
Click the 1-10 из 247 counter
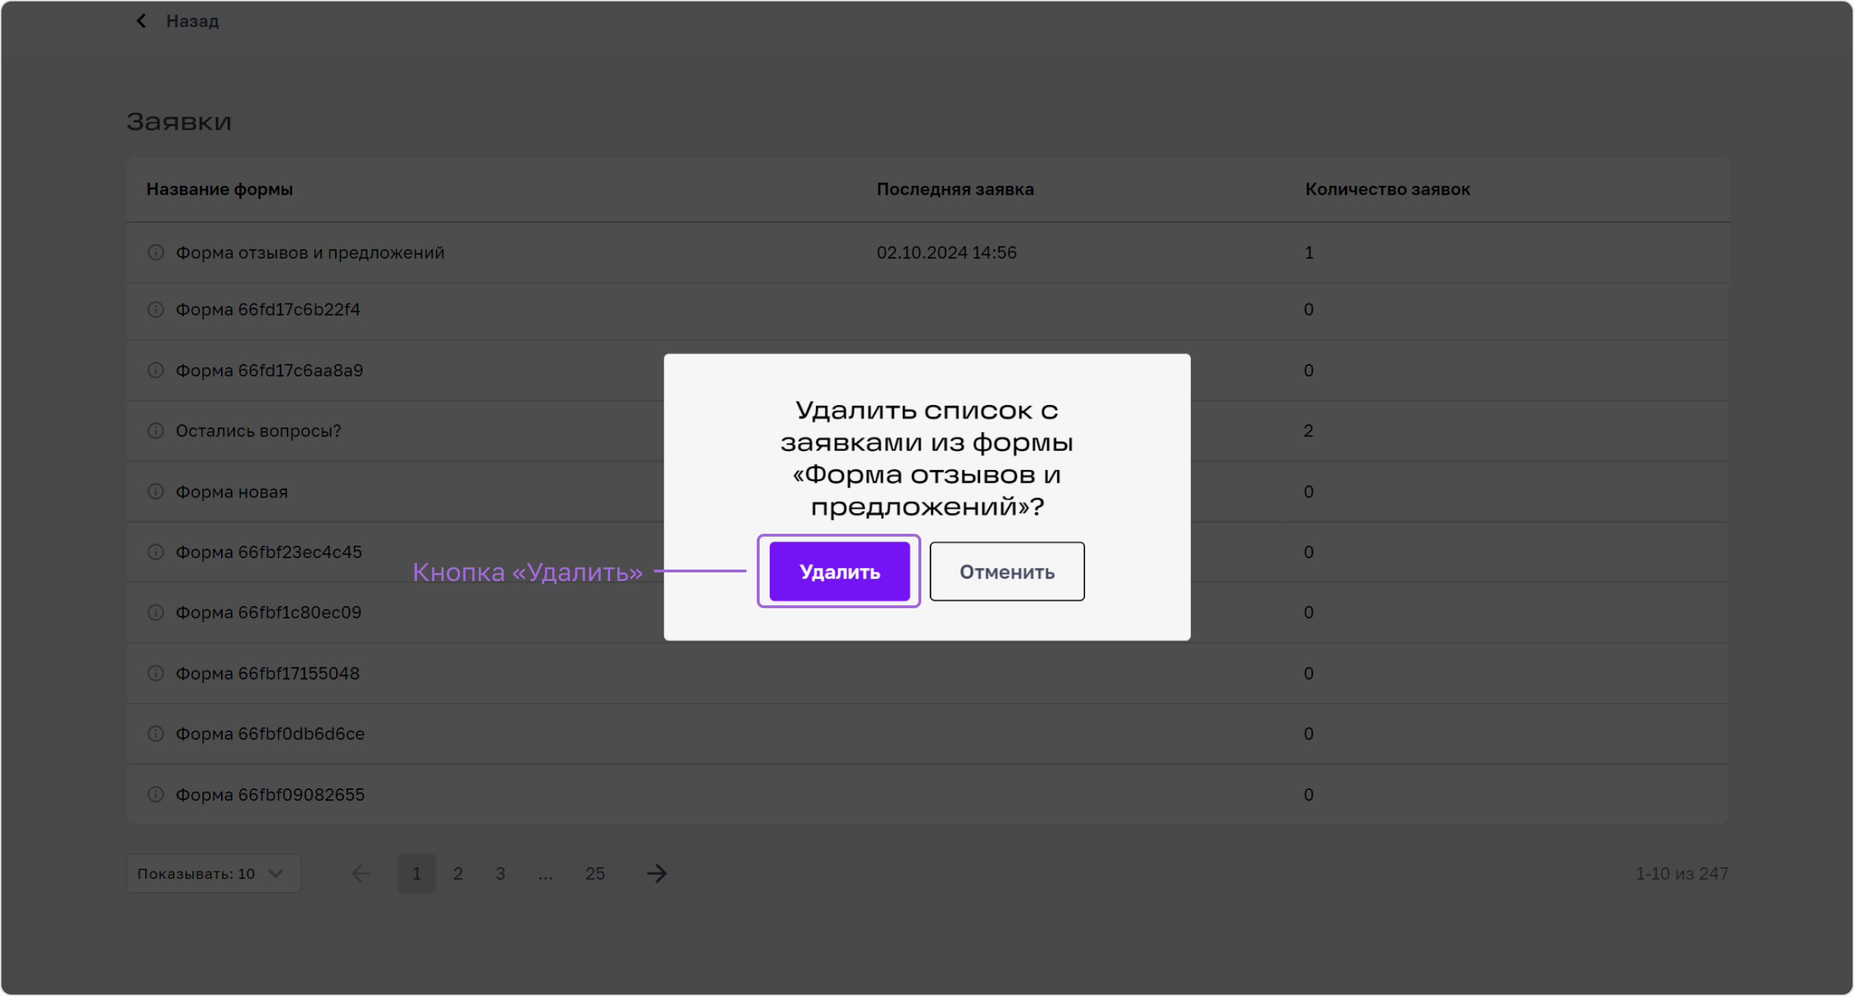(x=1682, y=874)
